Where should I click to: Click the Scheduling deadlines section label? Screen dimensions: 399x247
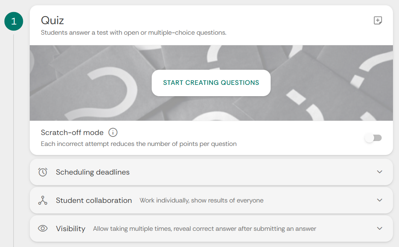93,172
